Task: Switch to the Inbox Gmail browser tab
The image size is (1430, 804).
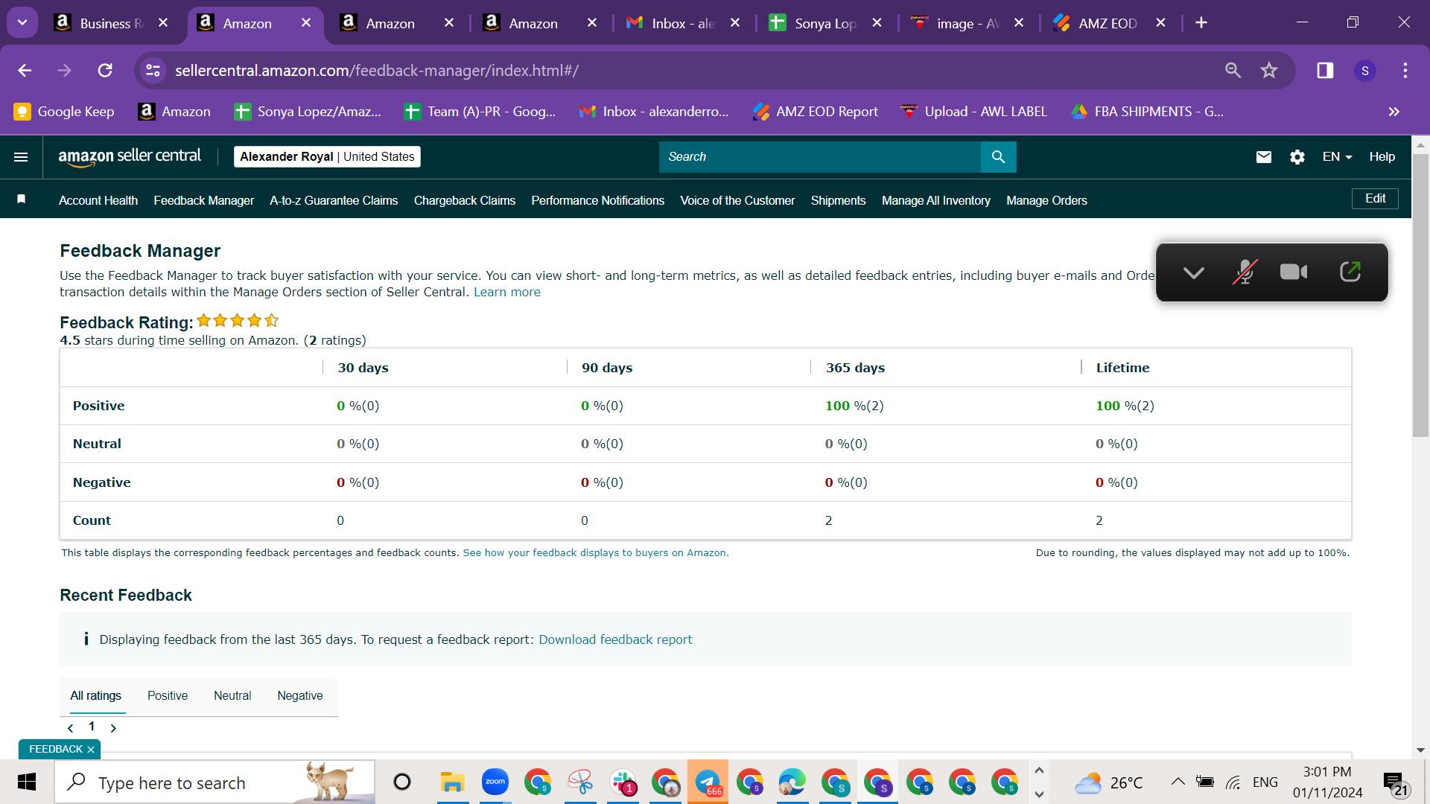Action: (x=683, y=23)
